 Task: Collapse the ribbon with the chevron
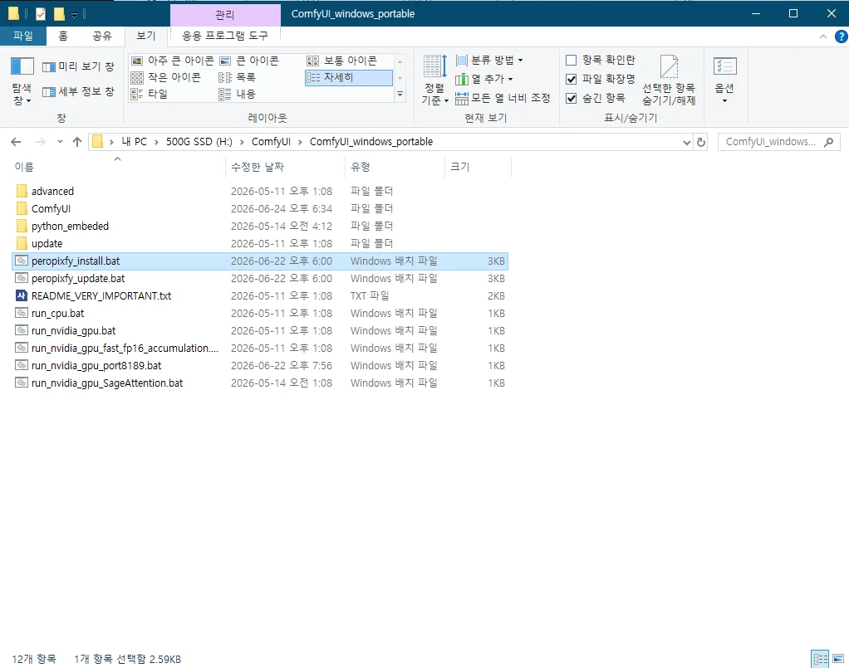(823, 37)
